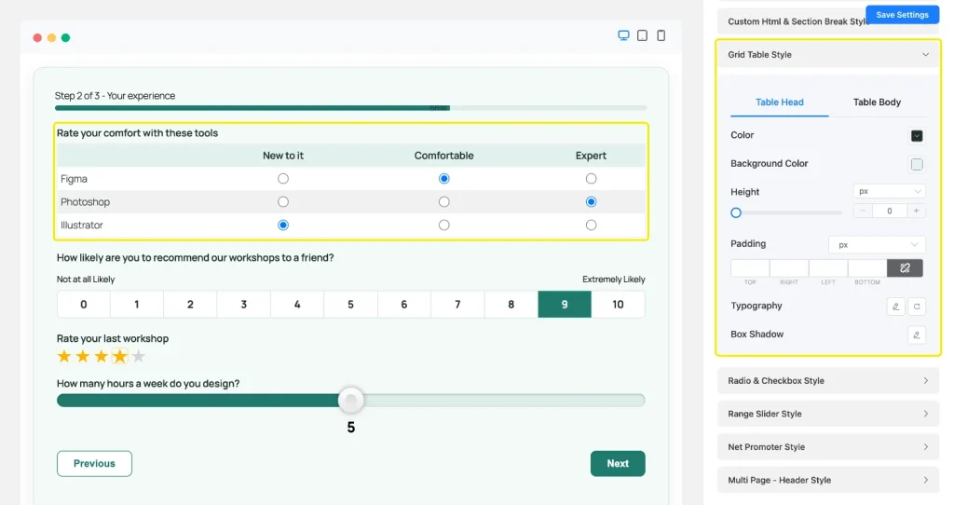Choose score 10 on recommend scale

coord(619,305)
